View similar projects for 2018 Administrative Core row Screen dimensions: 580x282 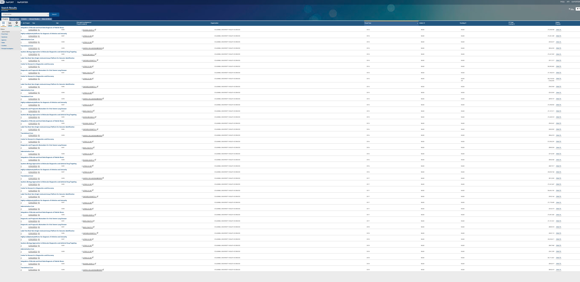(558, 252)
